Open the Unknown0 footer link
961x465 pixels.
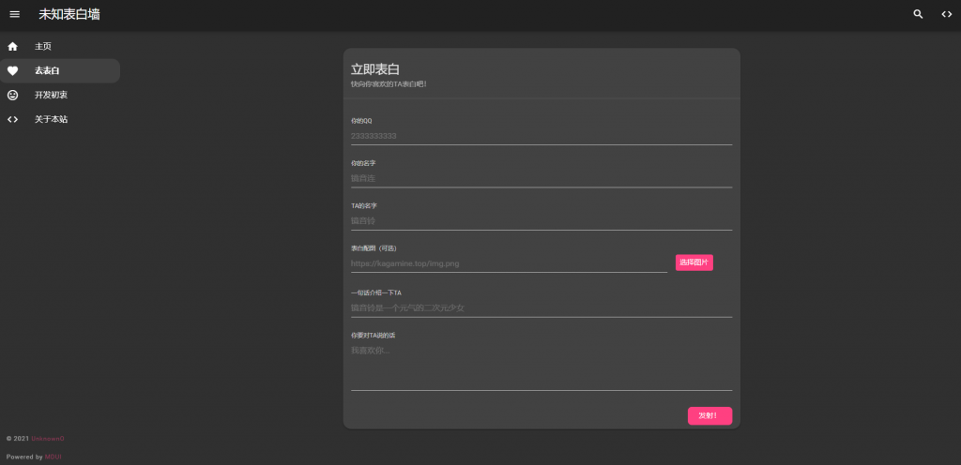coord(48,439)
